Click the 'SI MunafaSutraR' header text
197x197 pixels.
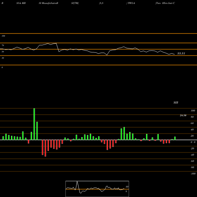pyautogui.click(x=48, y=3)
